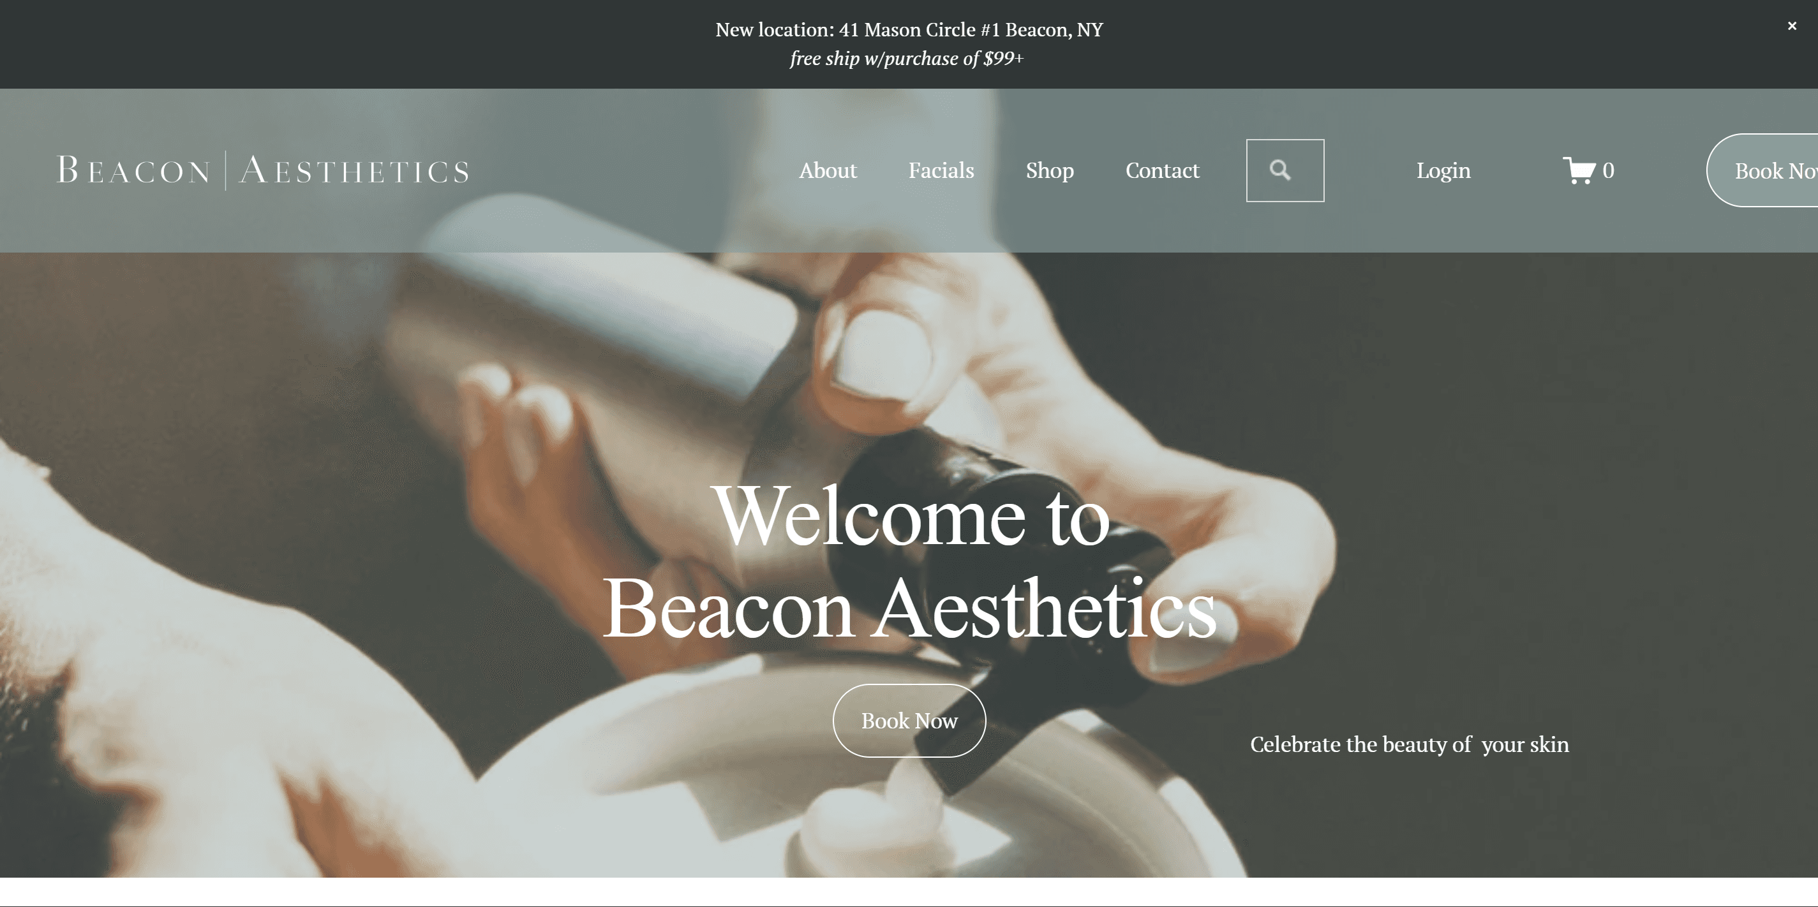This screenshot has height=907, width=1818.
Task: Click Book Now below the welcome heading
Action: coord(909,720)
